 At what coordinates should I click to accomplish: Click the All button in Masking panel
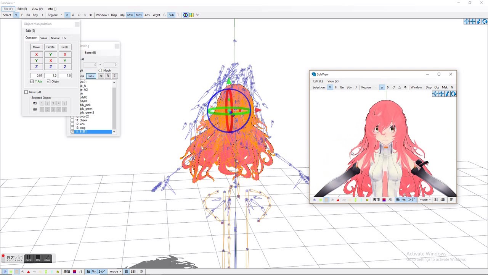pyautogui.click(x=101, y=76)
